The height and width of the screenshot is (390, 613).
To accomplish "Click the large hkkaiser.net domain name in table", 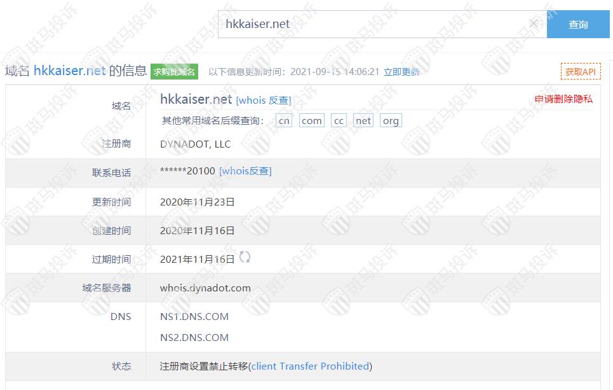I will tap(196, 99).
